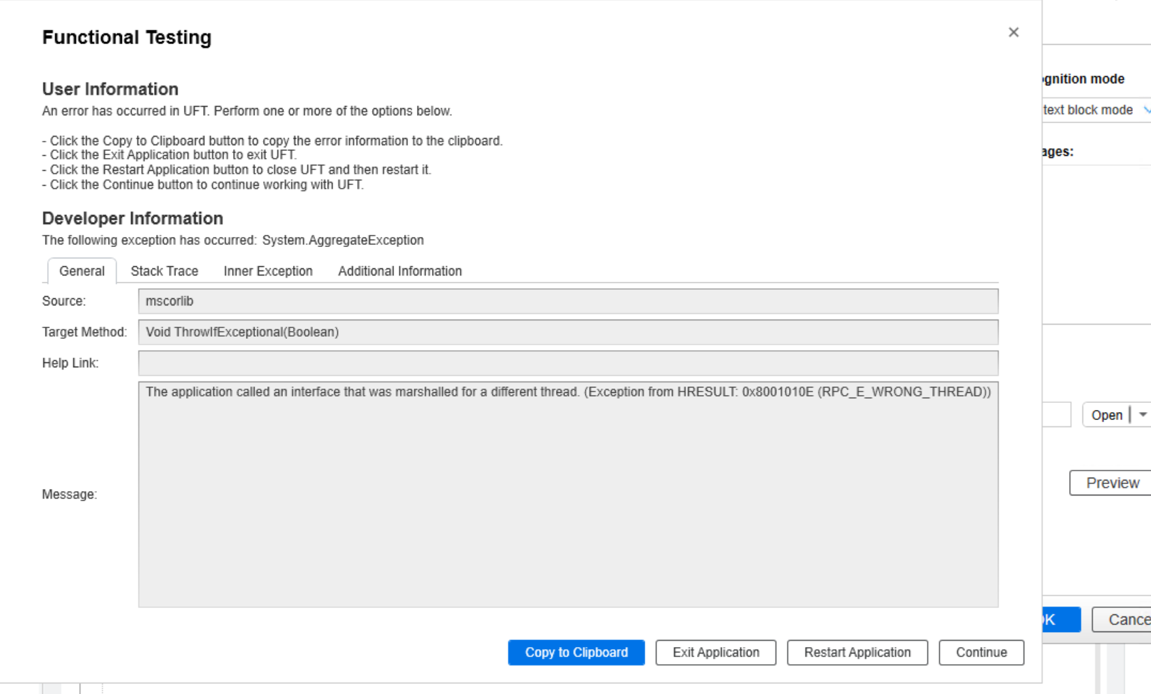Click the blue OK button in background window
This screenshot has height=694, width=1151.
[x=1061, y=619]
